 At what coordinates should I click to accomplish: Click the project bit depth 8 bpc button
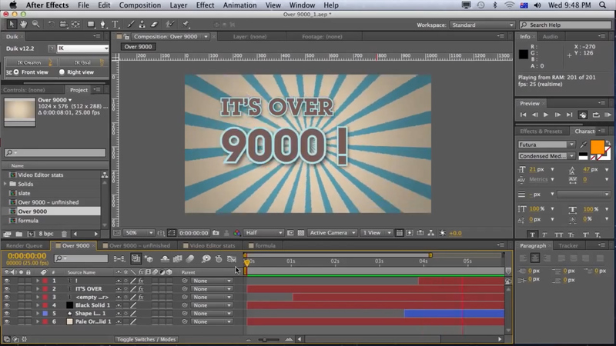coord(46,234)
